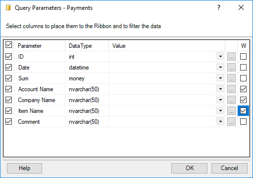Uncheck the Sum parameter checkbox
The image size is (253, 178).
click(8, 78)
